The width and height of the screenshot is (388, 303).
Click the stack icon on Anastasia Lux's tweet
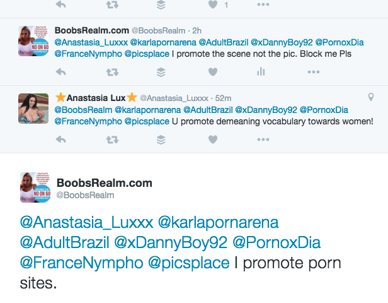pos(161,140)
